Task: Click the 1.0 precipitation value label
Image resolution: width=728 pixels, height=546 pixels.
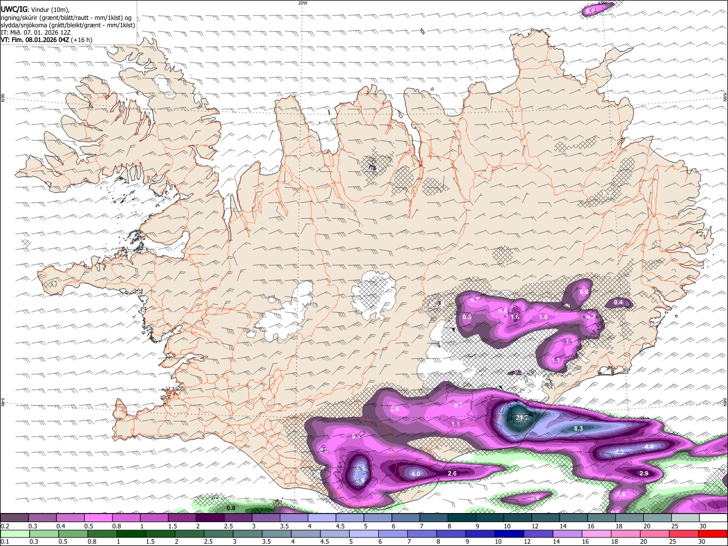Action: tap(543, 317)
